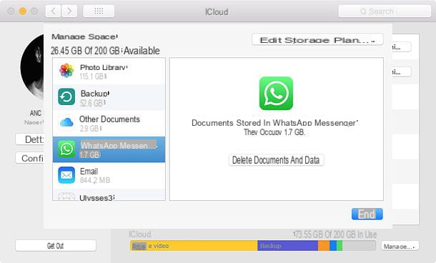This screenshot has height=263, width=436.
Task: Select the Photo Library row
Action: coord(109,71)
